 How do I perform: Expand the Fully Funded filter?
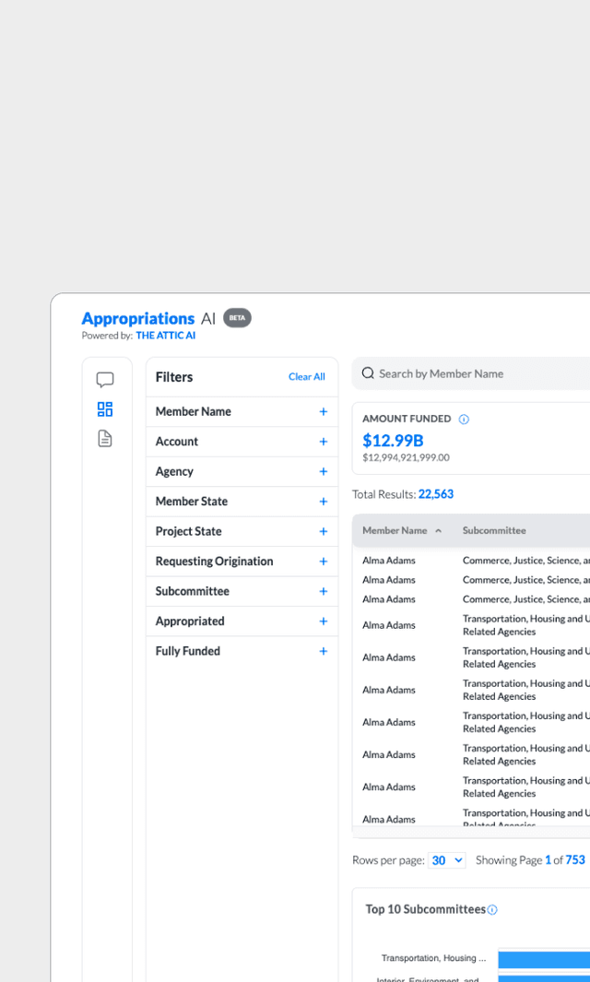pyautogui.click(x=323, y=651)
